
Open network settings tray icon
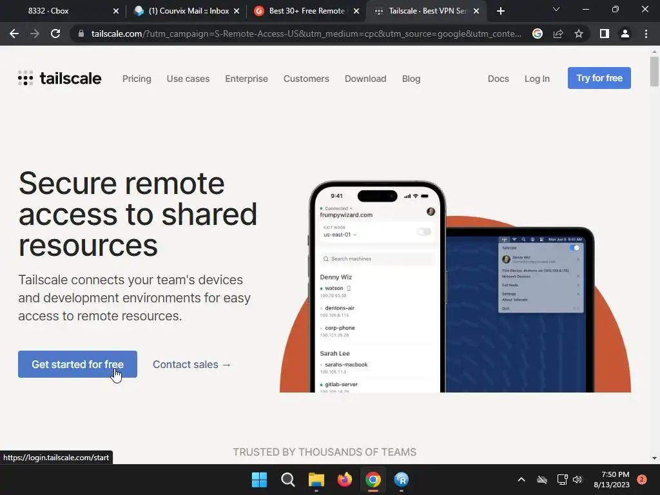562,480
